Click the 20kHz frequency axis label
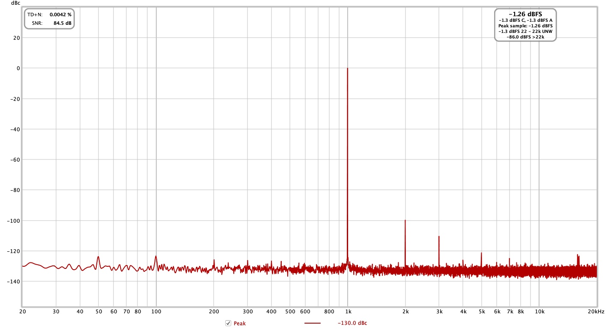This screenshot has height=330, width=608. pos(596,312)
